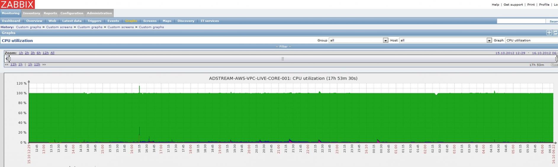Click the 17h 53m period text
This screenshot has width=558, height=167.
point(537,65)
